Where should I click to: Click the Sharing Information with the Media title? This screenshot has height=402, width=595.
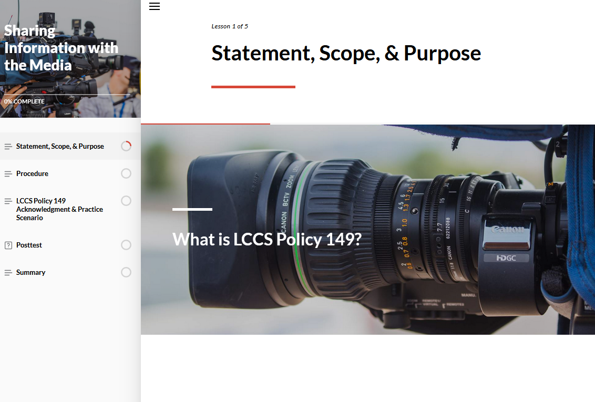point(61,48)
